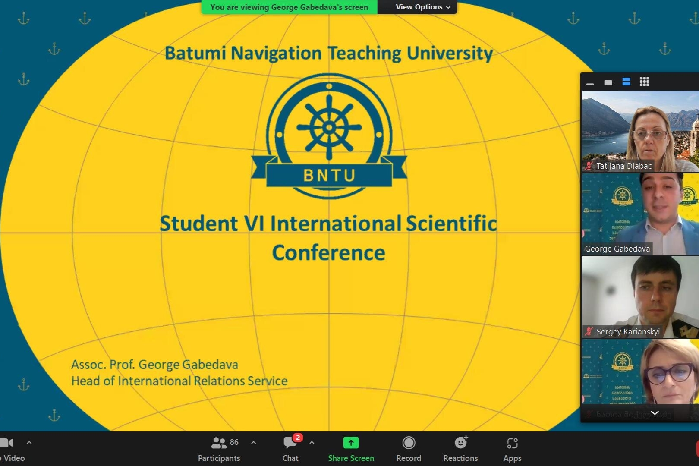Switch thumbnail panel to grid view

(645, 82)
